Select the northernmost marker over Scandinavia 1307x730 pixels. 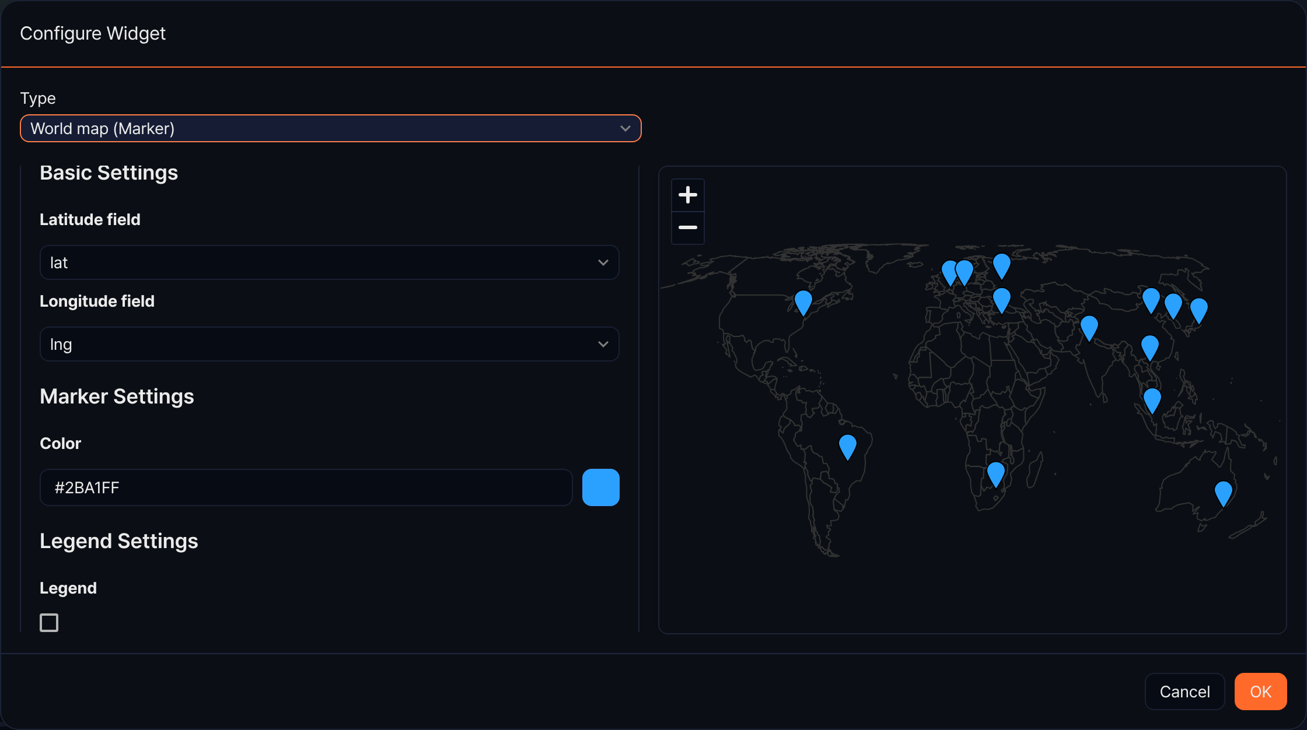[x=1001, y=266]
